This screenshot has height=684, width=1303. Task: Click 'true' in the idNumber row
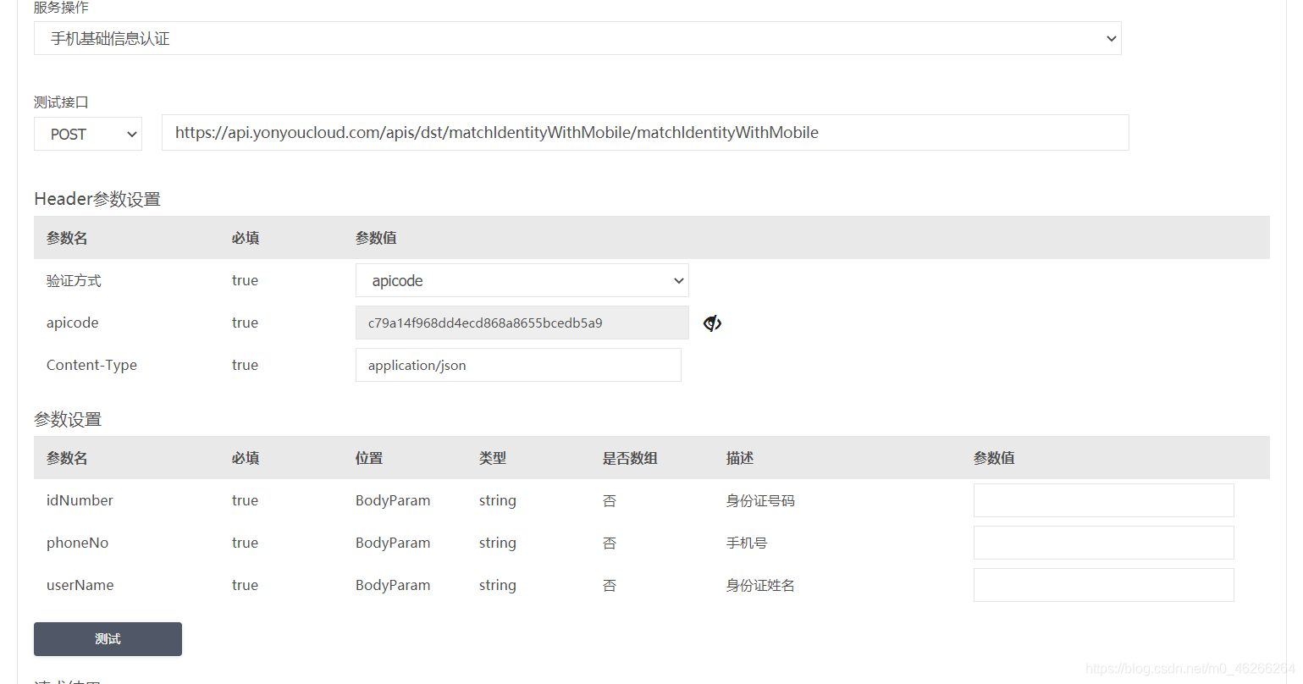pos(245,500)
